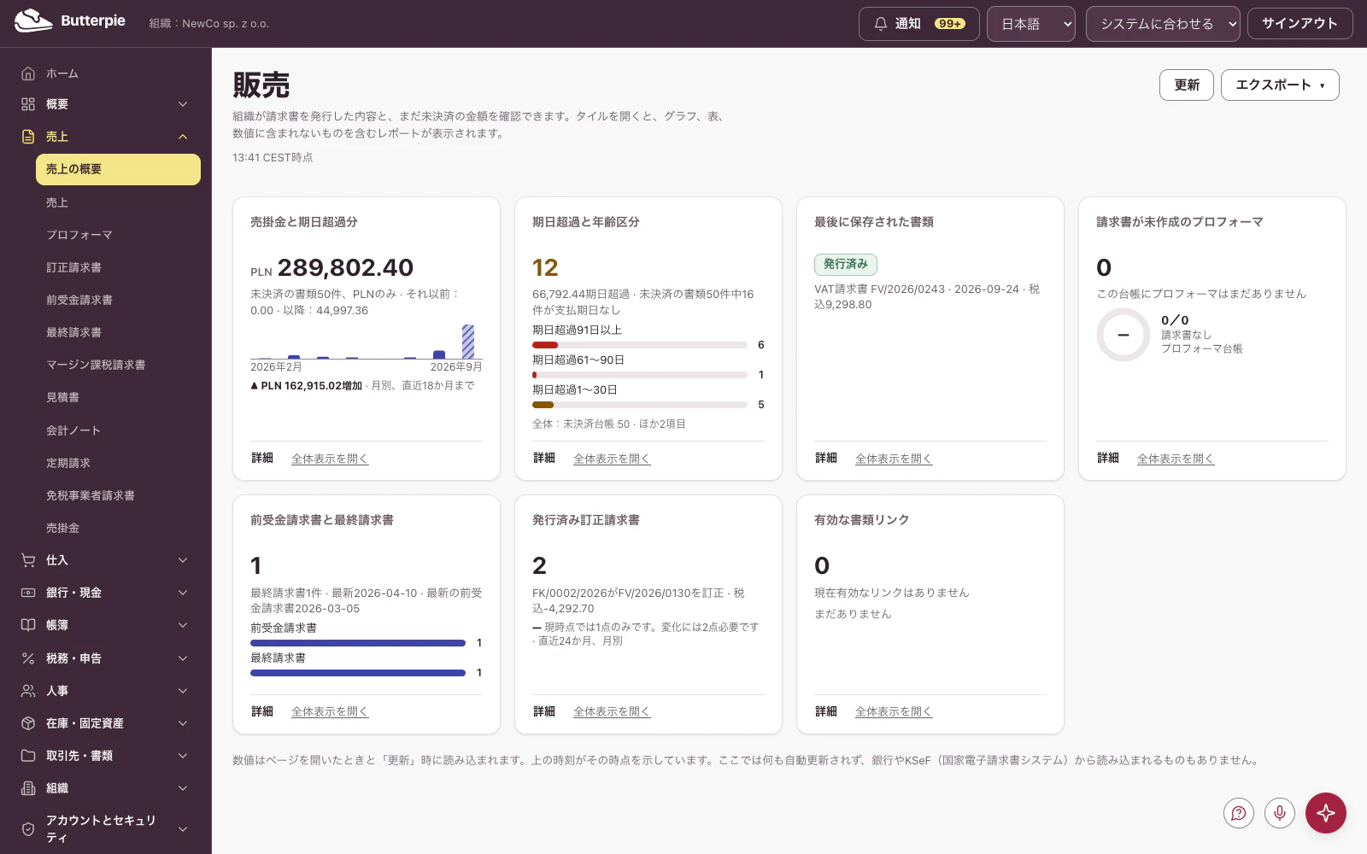Open notifications with the 通知 bell
The width and height of the screenshot is (1367, 854).
point(918,24)
